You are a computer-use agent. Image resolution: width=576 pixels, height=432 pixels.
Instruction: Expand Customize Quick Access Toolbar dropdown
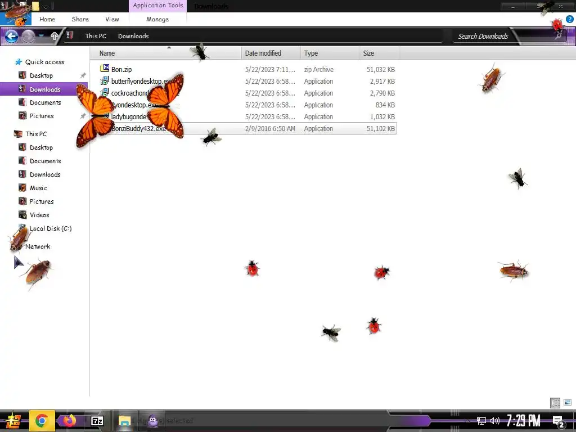46,6
